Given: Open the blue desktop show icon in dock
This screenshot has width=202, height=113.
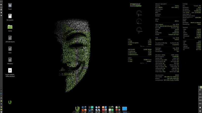Looking at the screenshot, I should (124, 108).
